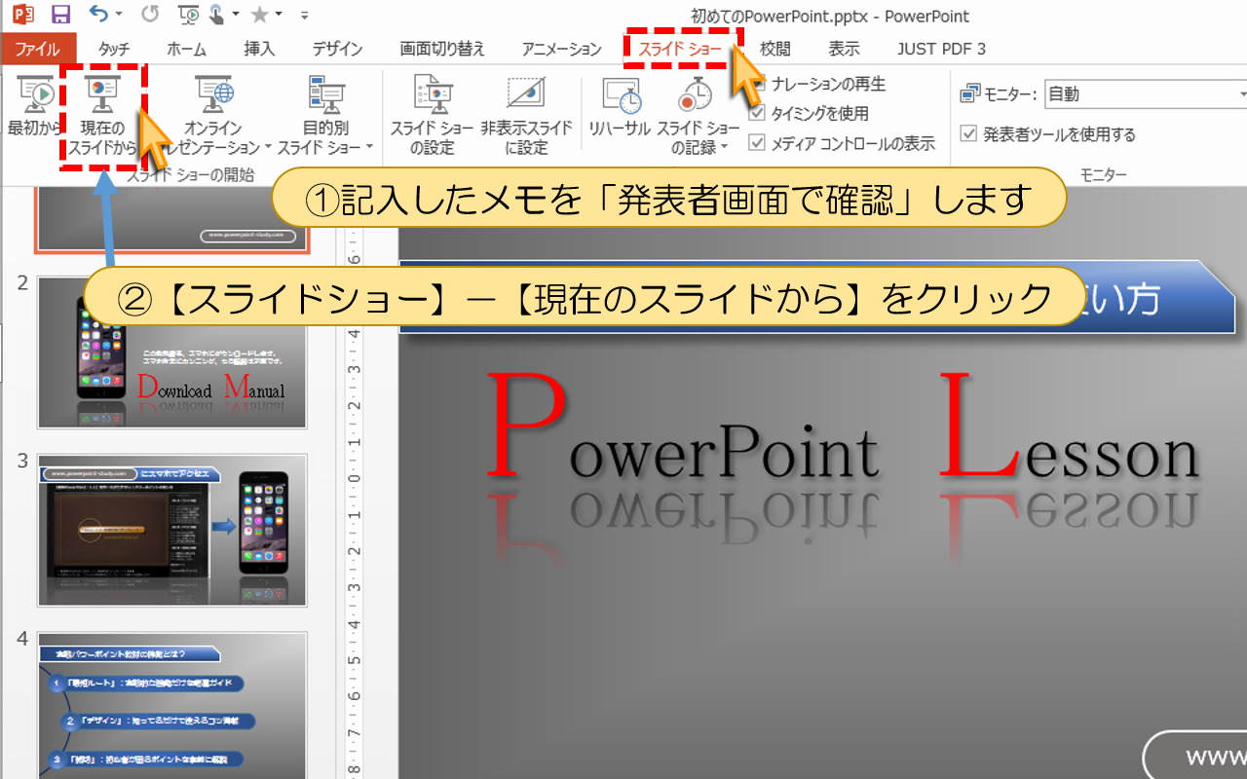This screenshot has height=779, width=1247.
Task: Select slide 4 thumbnail in panel
Action: pyautogui.click(x=172, y=706)
